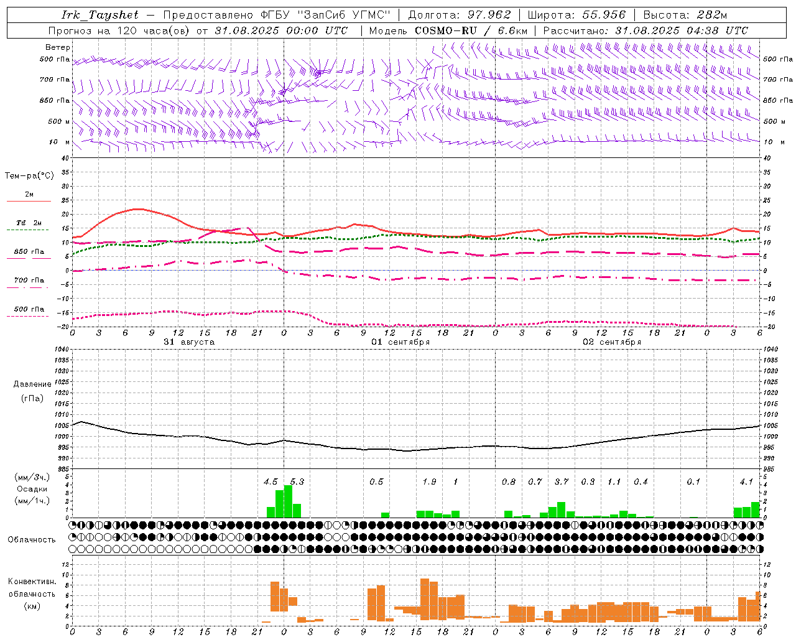Click the Ветер panel label
This screenshot has width=796, height=637.
pos(58,47)
